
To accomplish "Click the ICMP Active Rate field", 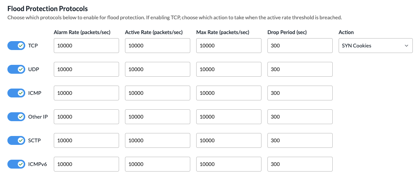I will pyautogui.click(x=158, y=93).
